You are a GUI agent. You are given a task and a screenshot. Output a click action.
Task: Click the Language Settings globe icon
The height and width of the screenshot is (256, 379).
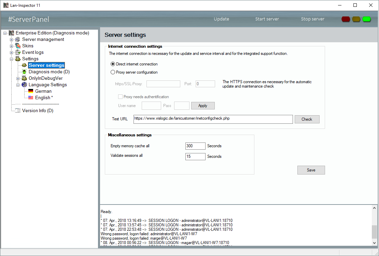coord(24,85)
